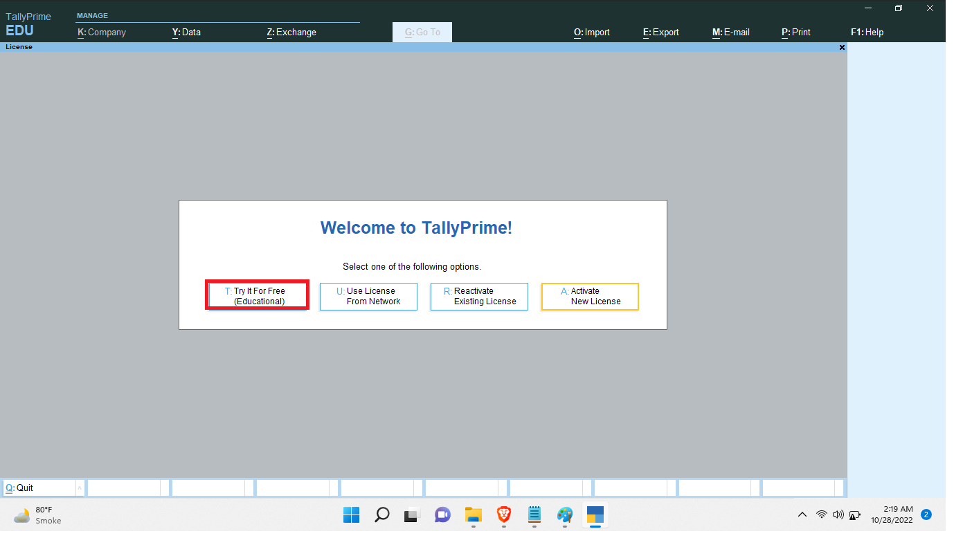Image resolution: width=954 pixels, height=538 pixels.
Task: Open the O: Import menu
Action: (592, 32)
